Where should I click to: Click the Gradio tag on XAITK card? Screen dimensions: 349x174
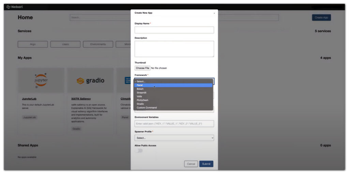[76, 129]
